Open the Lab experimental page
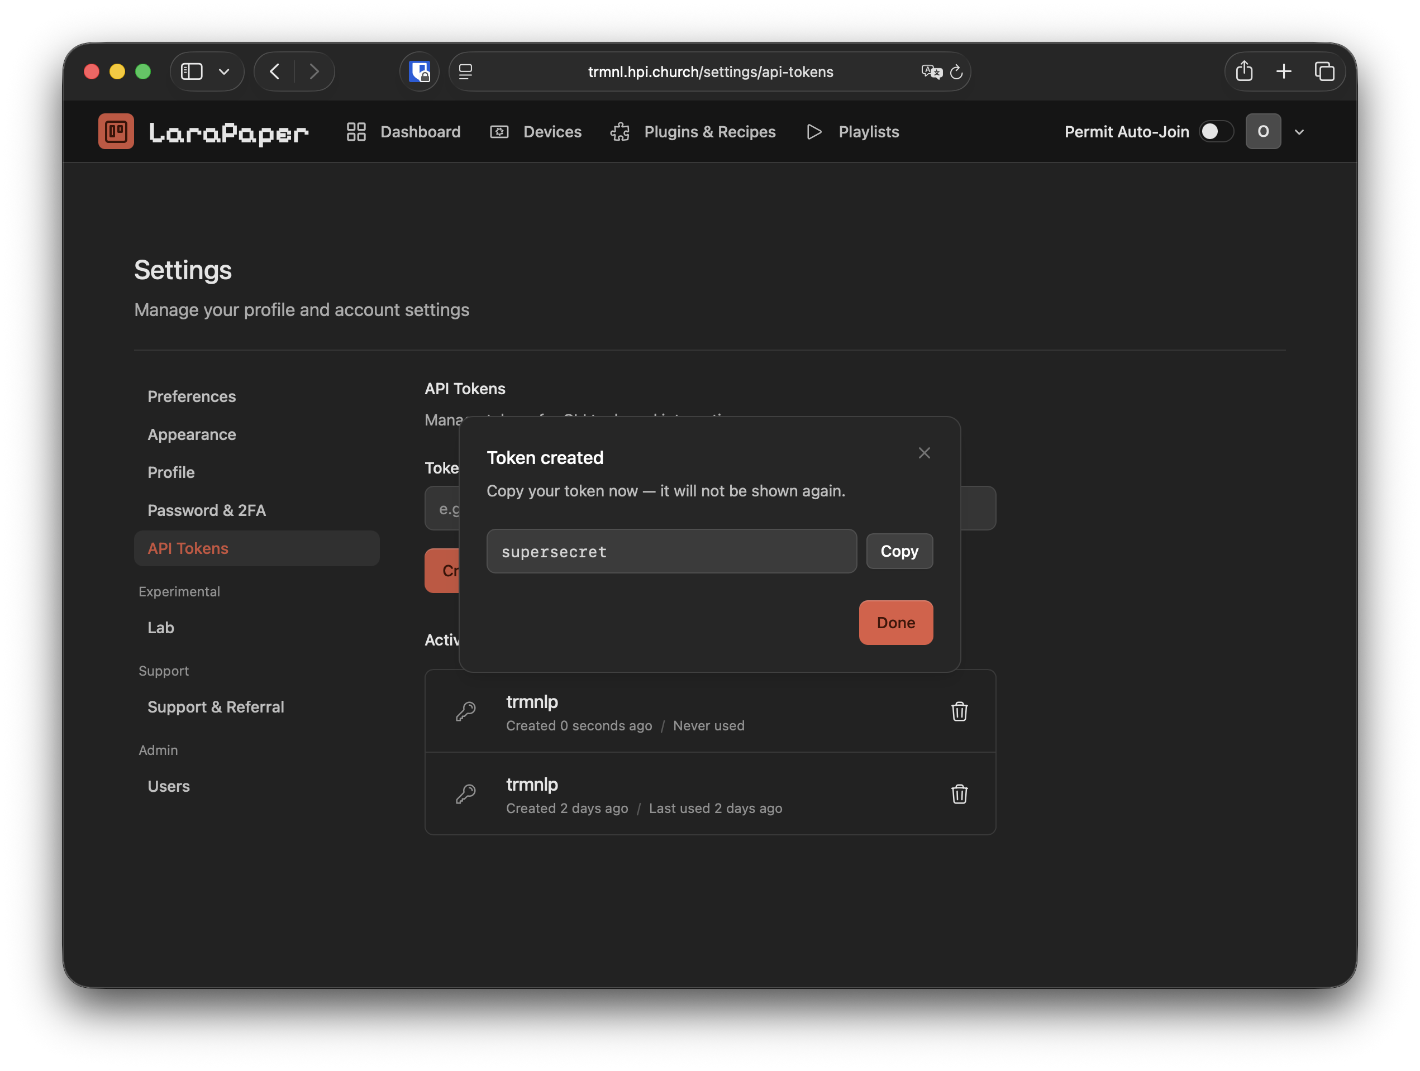This screenshot has width=1420, height=1071. [x=161, y=628]
